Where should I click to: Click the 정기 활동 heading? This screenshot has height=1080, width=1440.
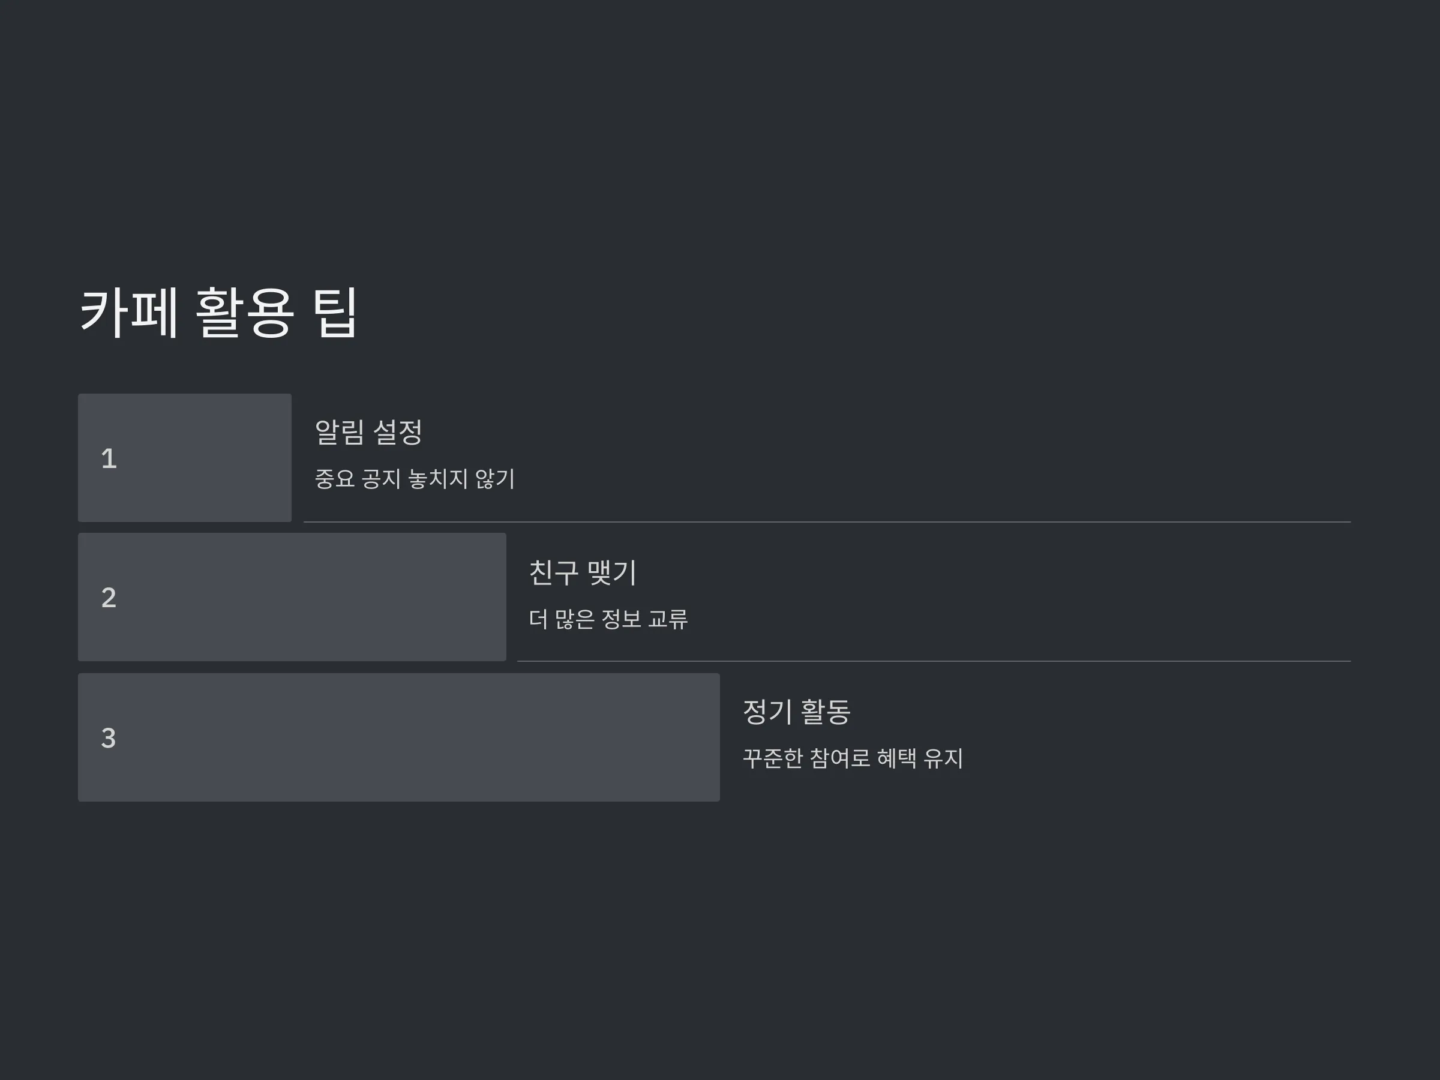coord(797,711)
